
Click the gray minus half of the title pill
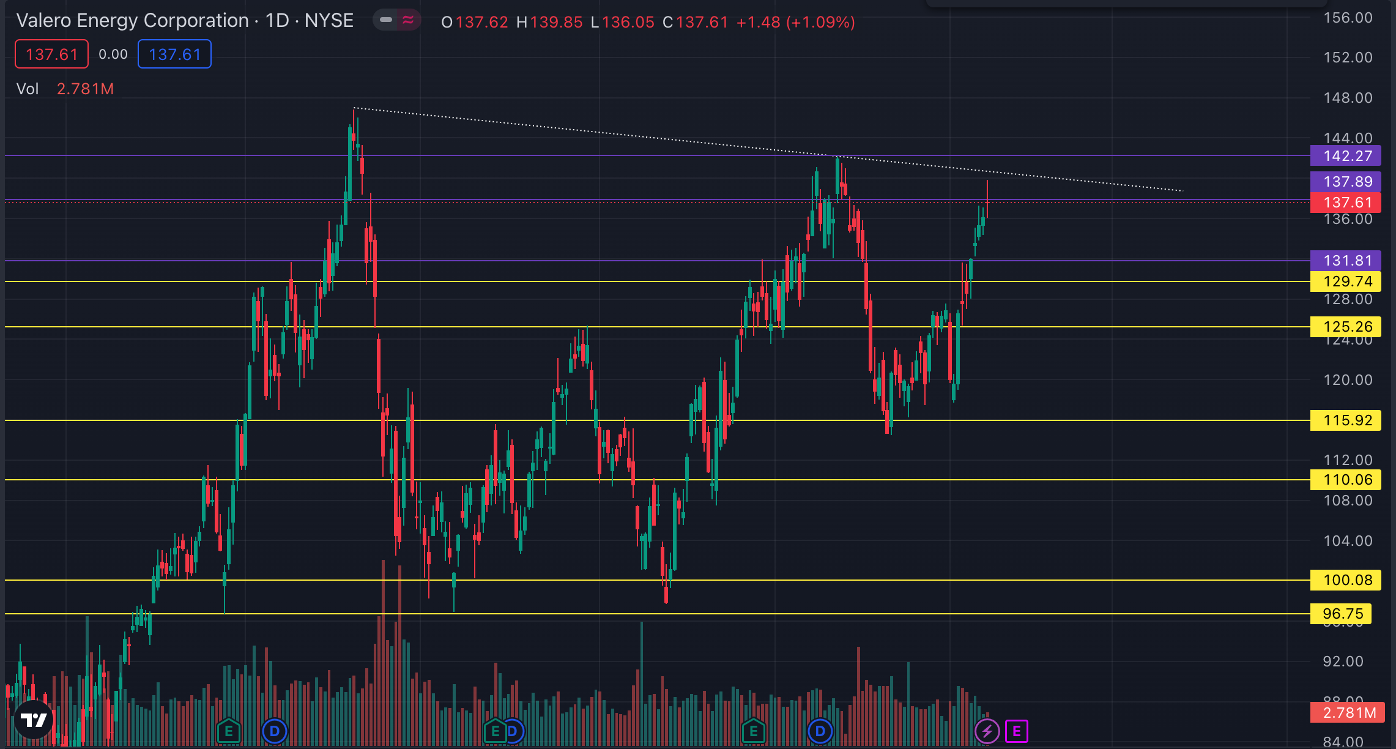pyautogui.click(x=385, y=20)
